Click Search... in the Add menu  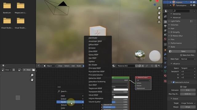click(70, 91)
